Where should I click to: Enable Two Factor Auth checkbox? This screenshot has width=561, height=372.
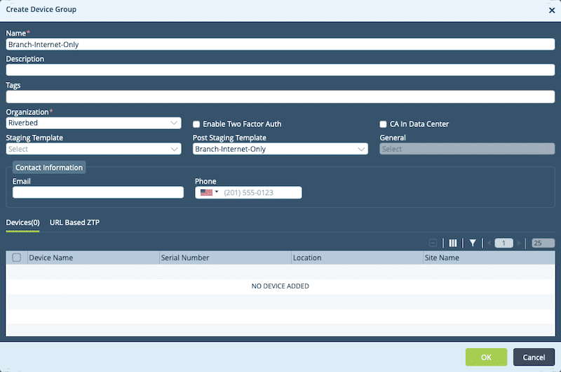click(x=196, y=124)
